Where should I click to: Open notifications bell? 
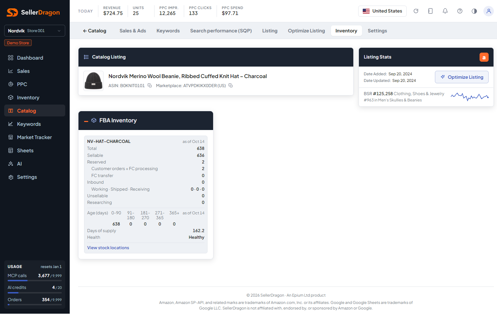point(445,11)
